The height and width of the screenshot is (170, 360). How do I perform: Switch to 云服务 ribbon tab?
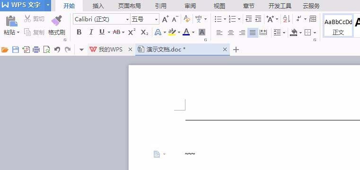(311, 6)
